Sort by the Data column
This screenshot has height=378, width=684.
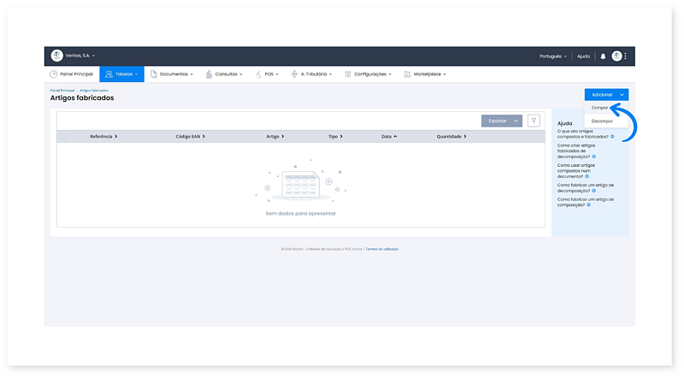389,137
